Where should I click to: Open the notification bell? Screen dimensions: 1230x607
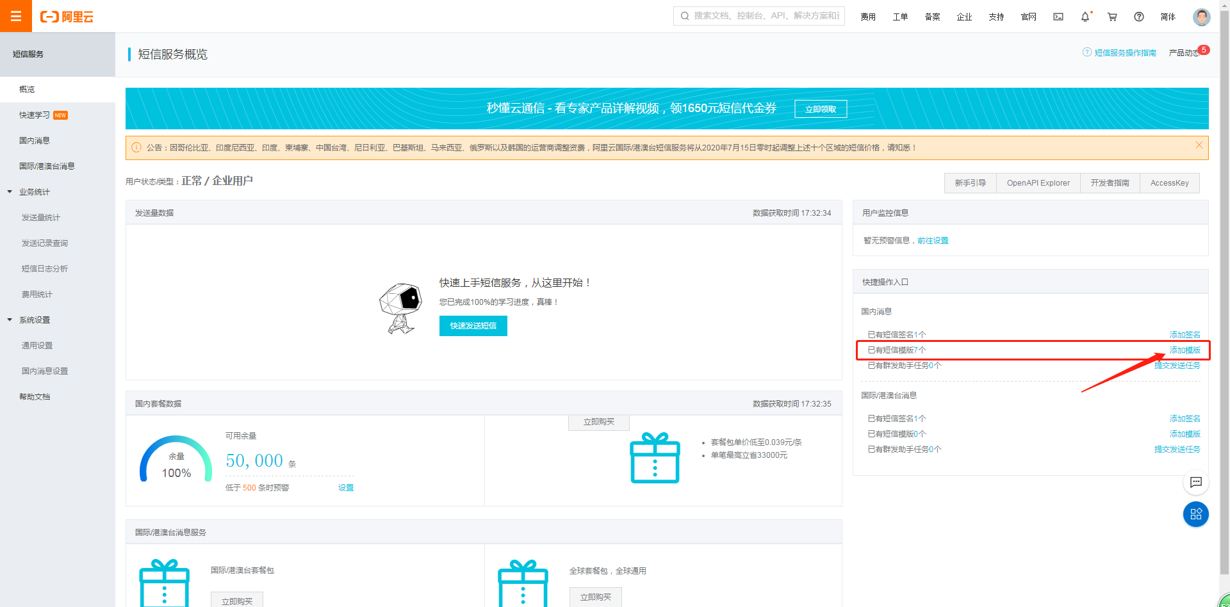pos(1085,17)
